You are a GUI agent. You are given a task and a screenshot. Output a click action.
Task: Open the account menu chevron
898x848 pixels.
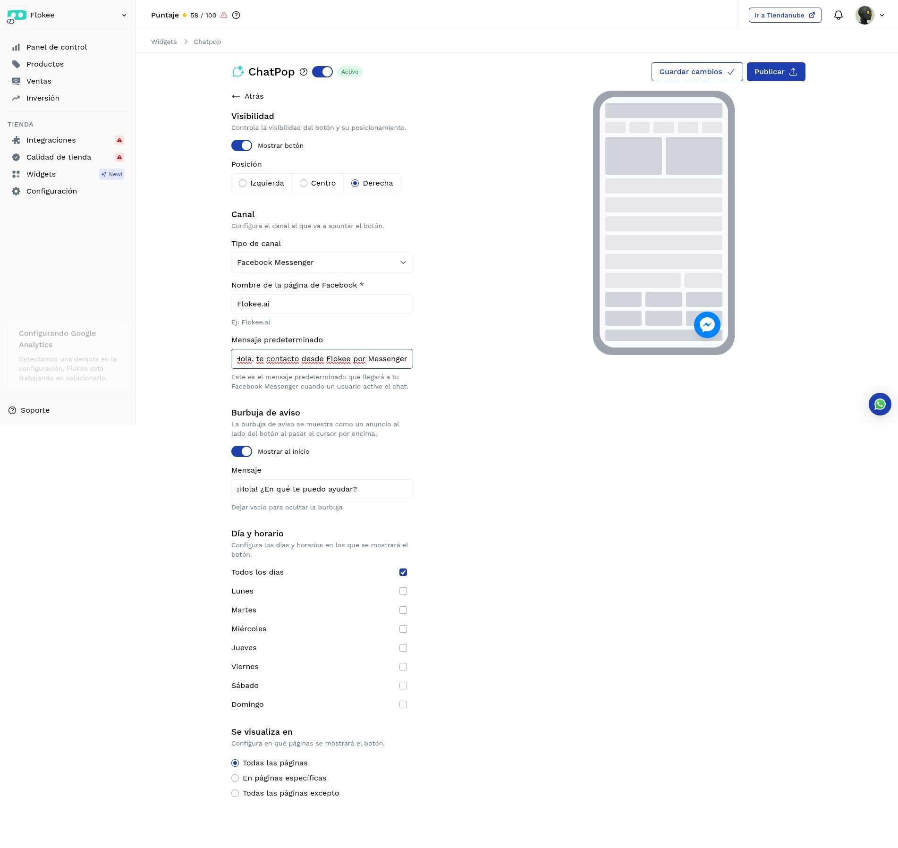[x=882, y=15]
